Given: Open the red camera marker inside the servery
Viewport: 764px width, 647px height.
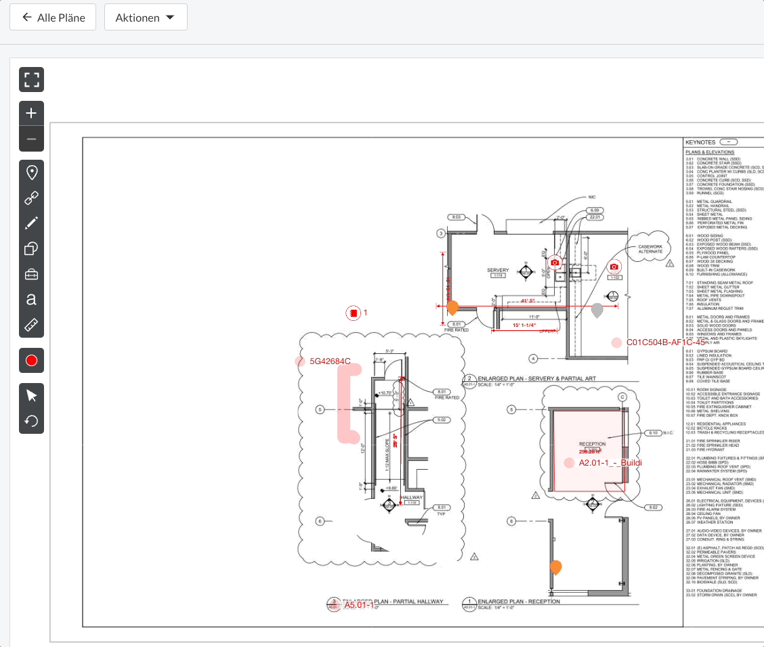Looking at the screenshot, I should (555, 262).
